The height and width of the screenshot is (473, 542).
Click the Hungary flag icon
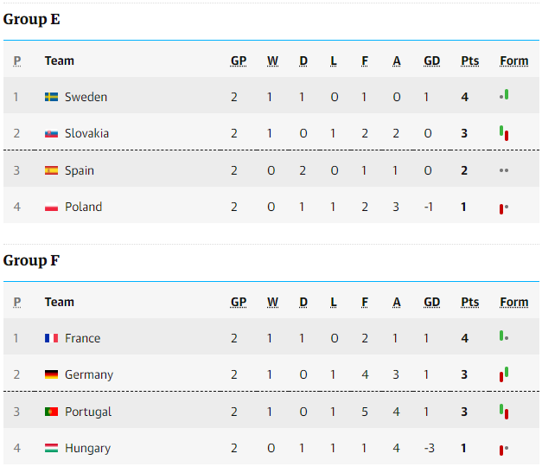coord(51,448)
